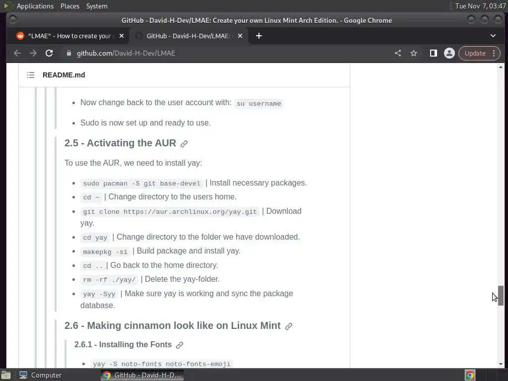Click the "makepkg -si" code snippet

(105, 252)
